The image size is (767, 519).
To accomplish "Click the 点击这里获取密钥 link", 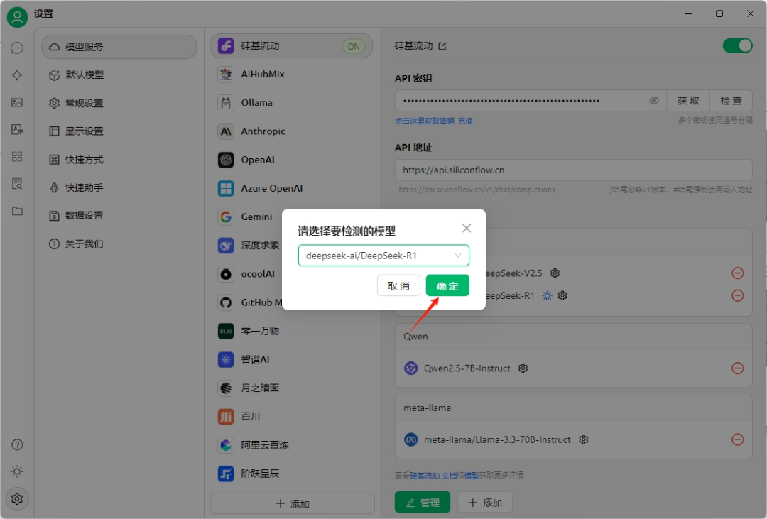I will [x=425, y=121].
